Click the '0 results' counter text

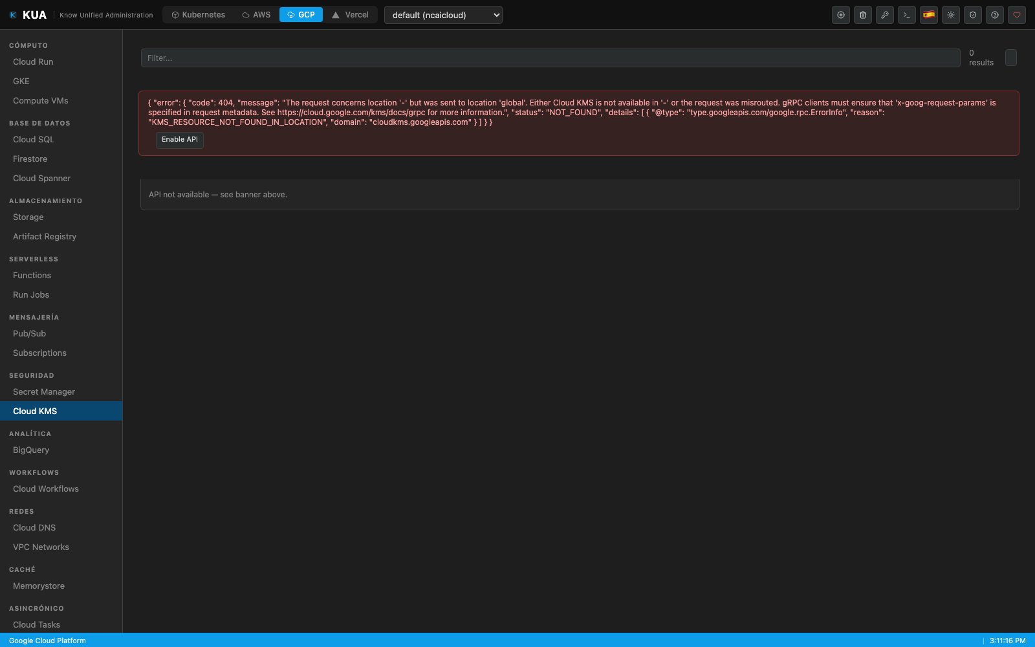[x=981, y=58]
